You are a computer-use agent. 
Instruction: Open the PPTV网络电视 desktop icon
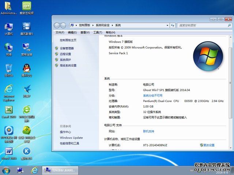click(x=9, y=135)
